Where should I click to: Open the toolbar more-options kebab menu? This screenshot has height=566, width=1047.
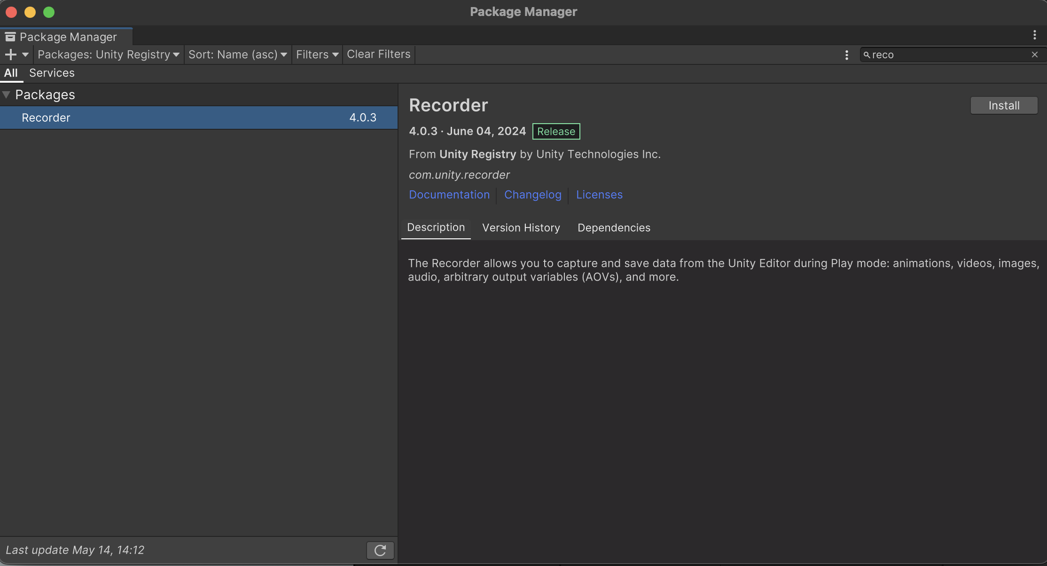847,55
